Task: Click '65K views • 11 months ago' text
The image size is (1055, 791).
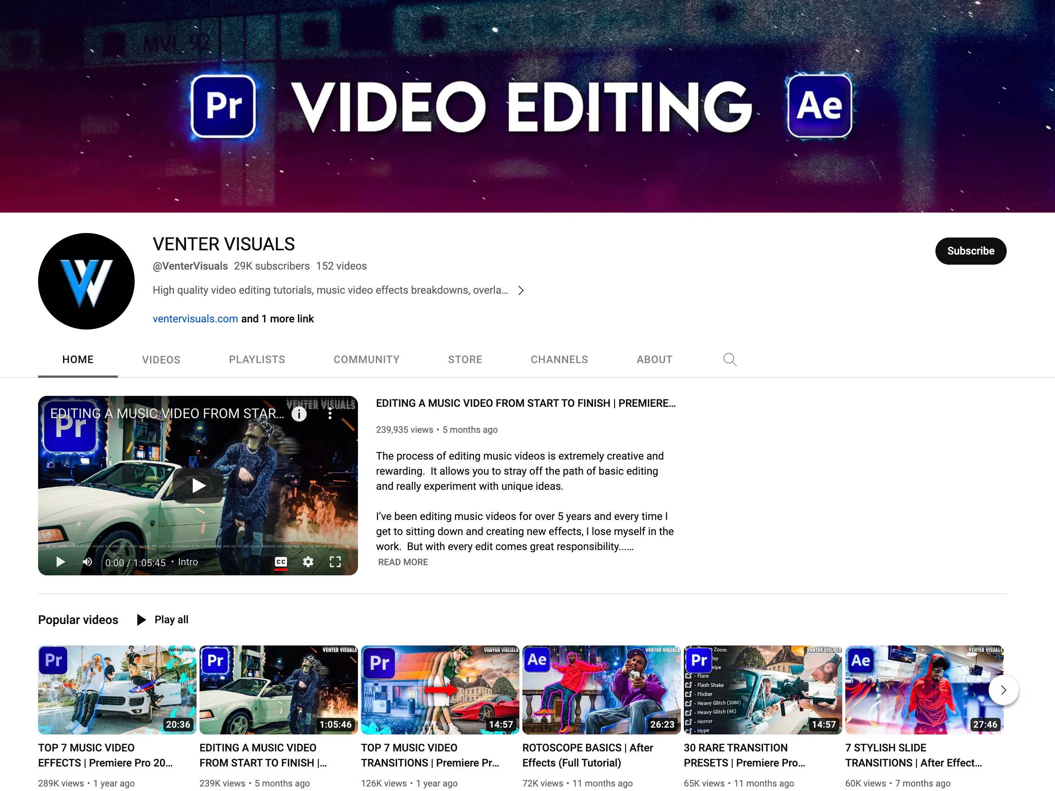Action: click(739, 783)
